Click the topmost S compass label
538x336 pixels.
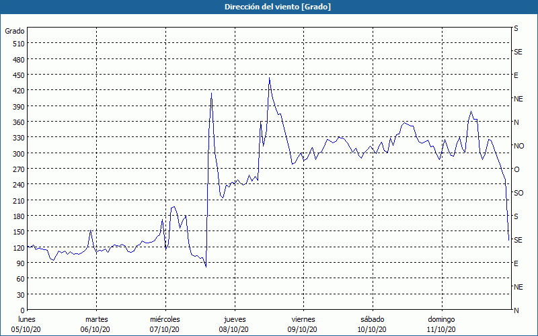click(516, 28)
